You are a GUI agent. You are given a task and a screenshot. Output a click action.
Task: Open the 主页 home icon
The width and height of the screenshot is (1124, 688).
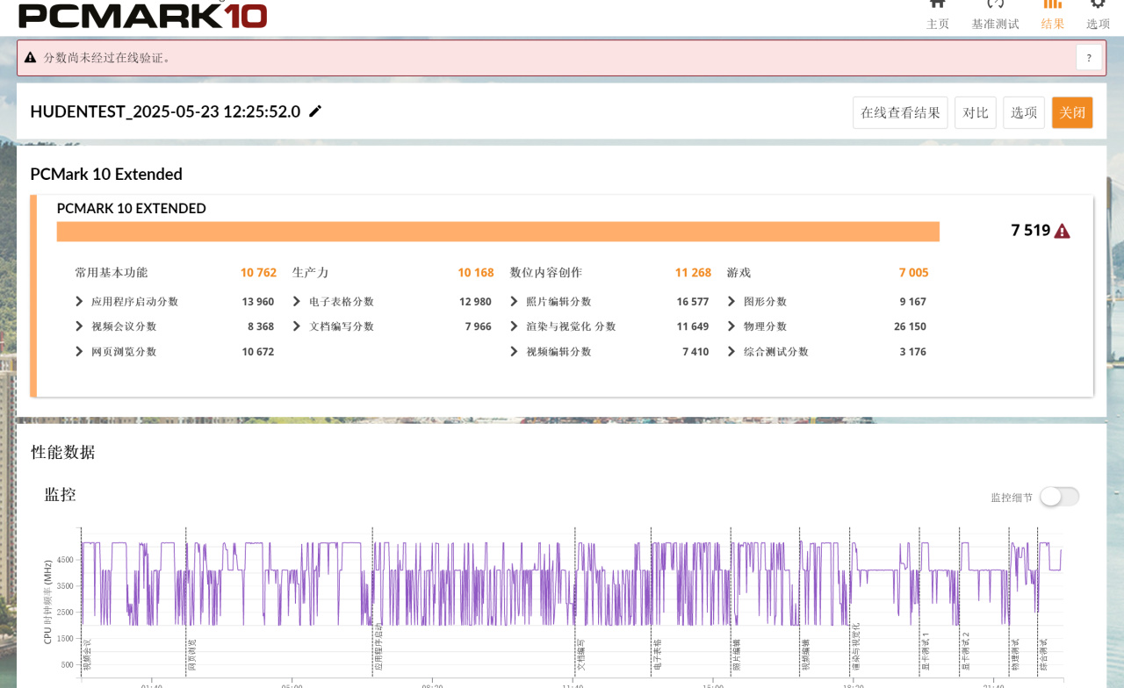[x=938, y=4]
